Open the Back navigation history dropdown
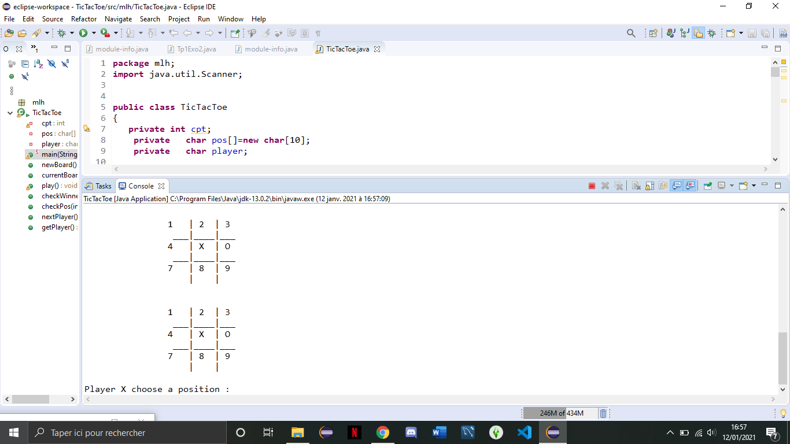This screenshot has width=790, height=444. point(198,34)
